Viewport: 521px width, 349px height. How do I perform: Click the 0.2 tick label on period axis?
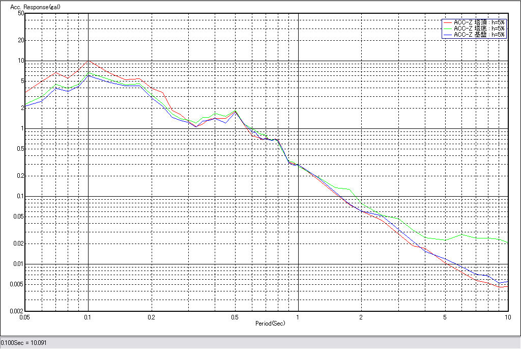(151, 317)
